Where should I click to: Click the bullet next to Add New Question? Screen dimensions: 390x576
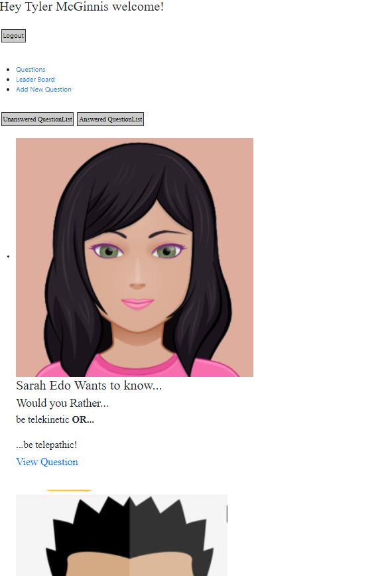pyautogui.click(x=8, y=90)
